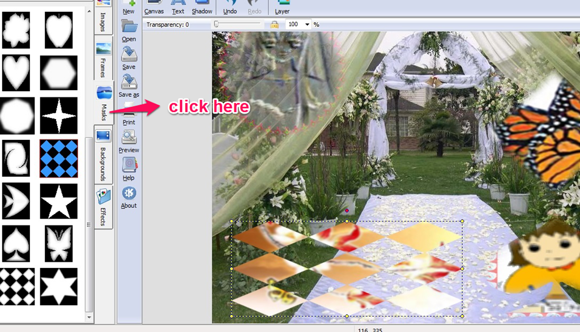Open the Help book icon
Screen dimensions: 580x332
(x=129, y=169)
